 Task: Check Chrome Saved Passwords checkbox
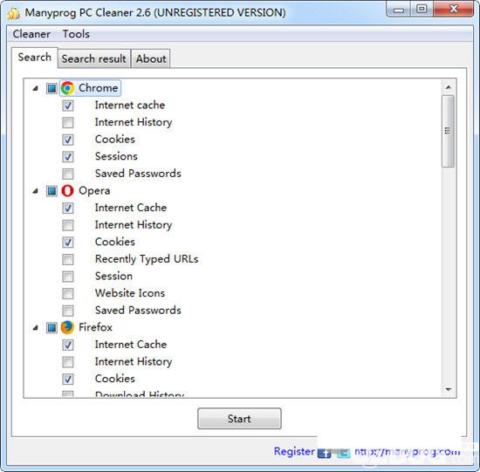68,174
